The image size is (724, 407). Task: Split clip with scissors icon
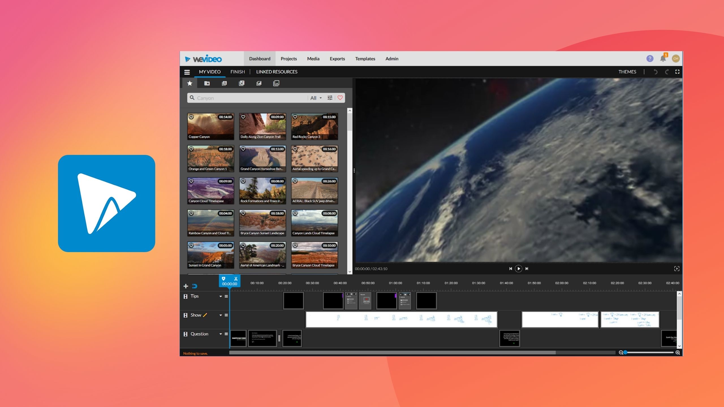click(x=236, y=279)
